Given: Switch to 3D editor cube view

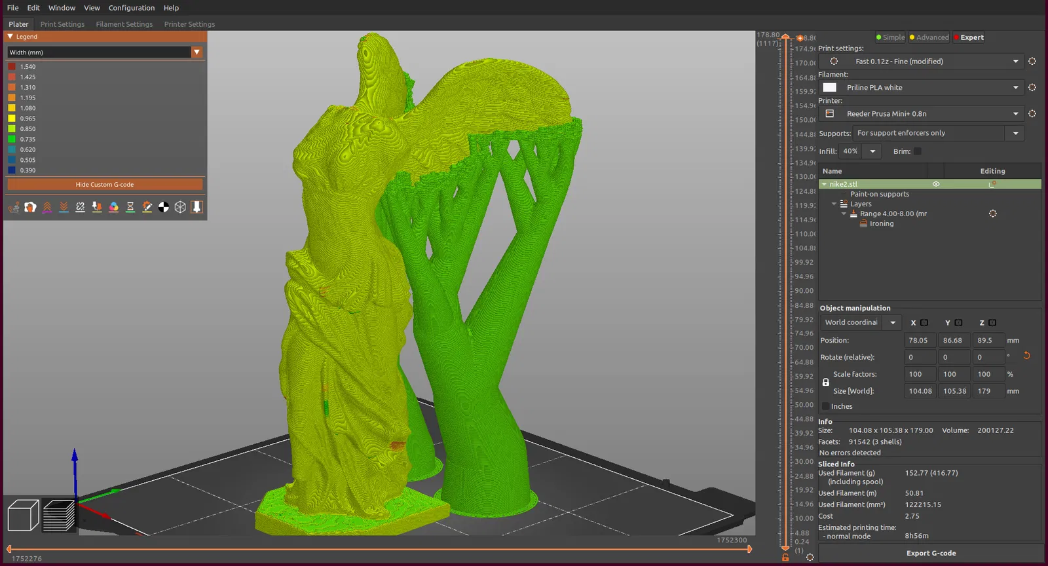Looking at the screenshot, I should point(24,515).
